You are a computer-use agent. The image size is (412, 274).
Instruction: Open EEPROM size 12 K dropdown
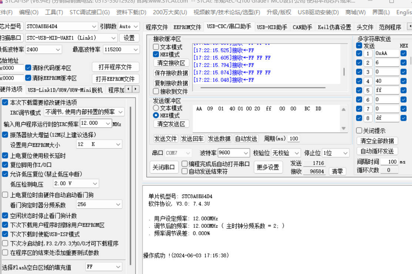99,144
